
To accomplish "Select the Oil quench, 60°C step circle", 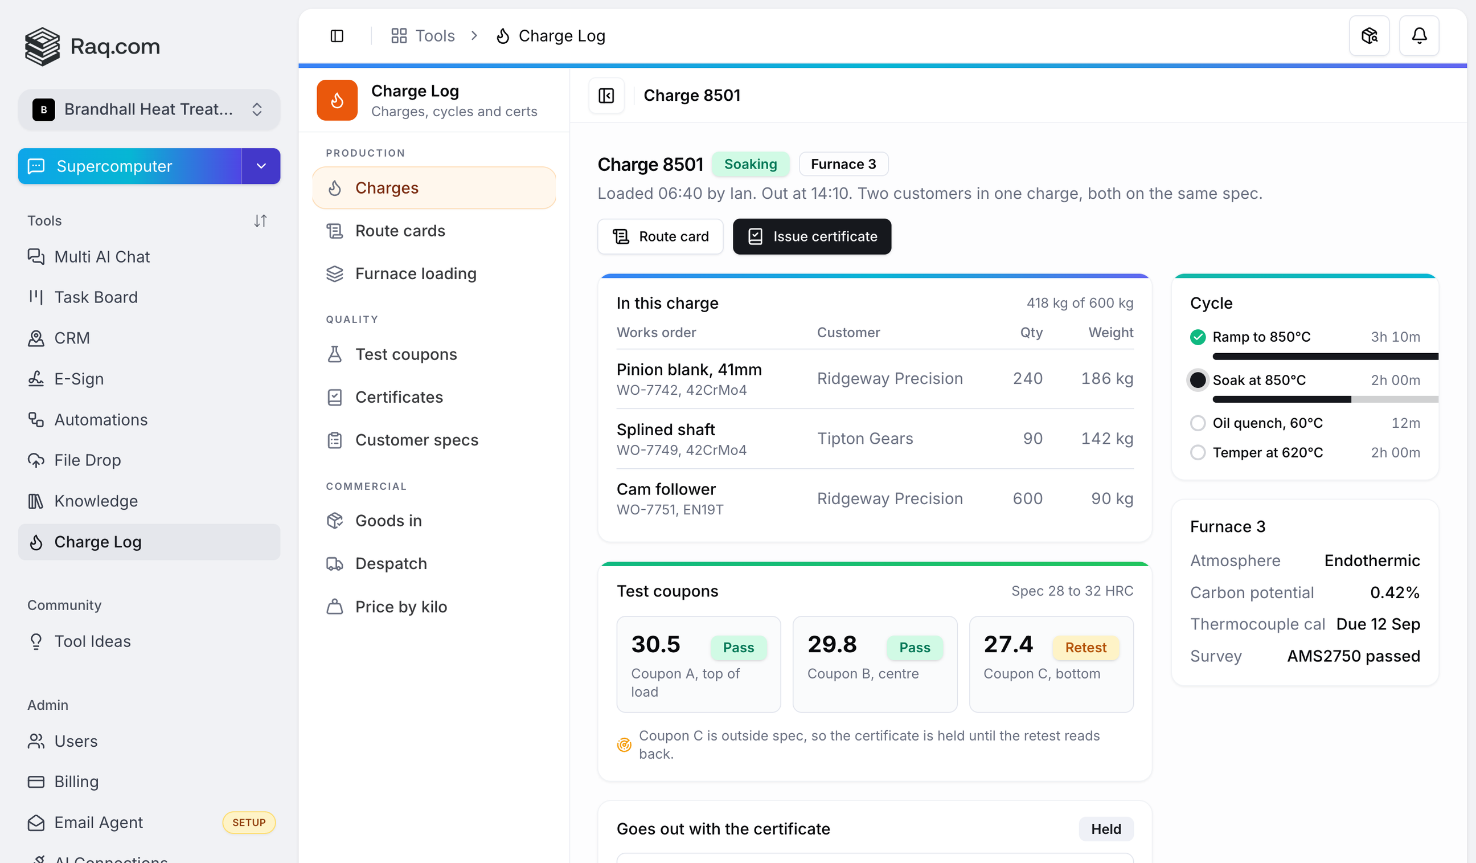I will 1198,423.
